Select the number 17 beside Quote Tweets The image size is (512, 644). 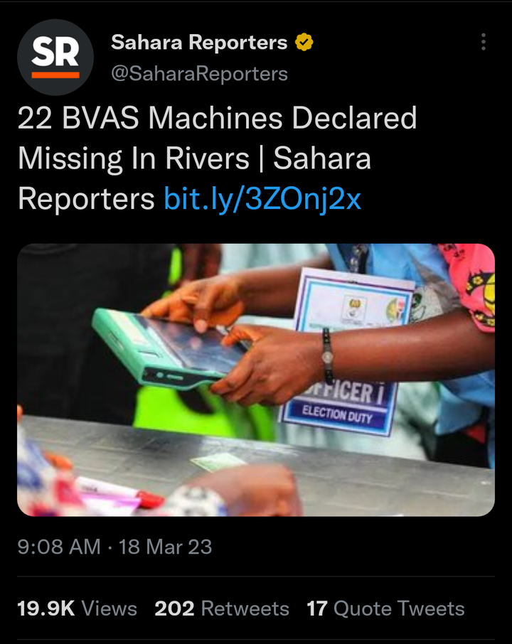(317, 608)
